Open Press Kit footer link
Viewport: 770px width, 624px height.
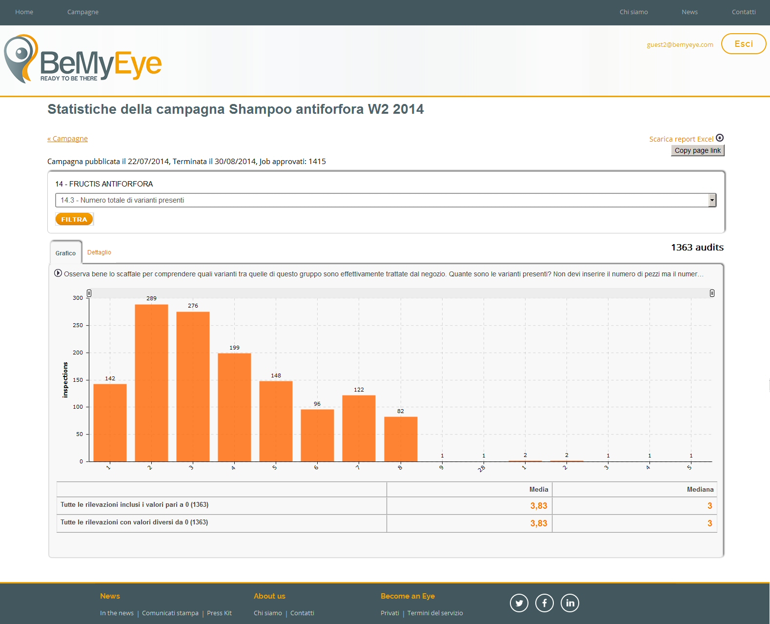tap(219, 613)
